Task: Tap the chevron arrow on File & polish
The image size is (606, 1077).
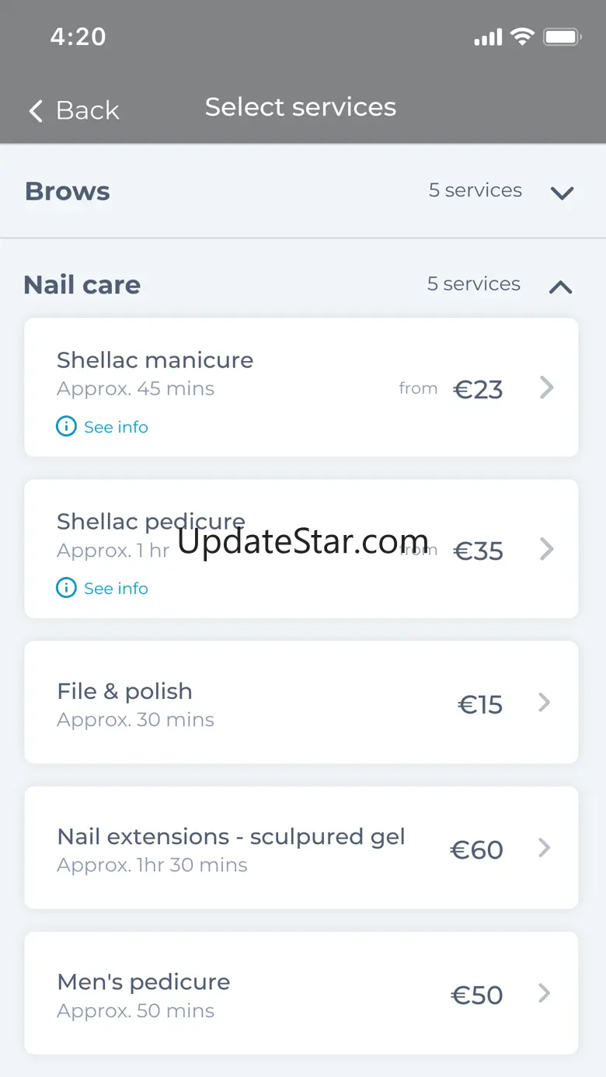Action: tap(545, 703)
